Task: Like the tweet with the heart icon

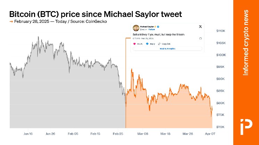Action: (135, 44)
